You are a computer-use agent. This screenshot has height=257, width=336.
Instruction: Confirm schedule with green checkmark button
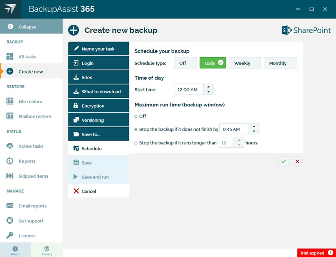pos(284,161)
